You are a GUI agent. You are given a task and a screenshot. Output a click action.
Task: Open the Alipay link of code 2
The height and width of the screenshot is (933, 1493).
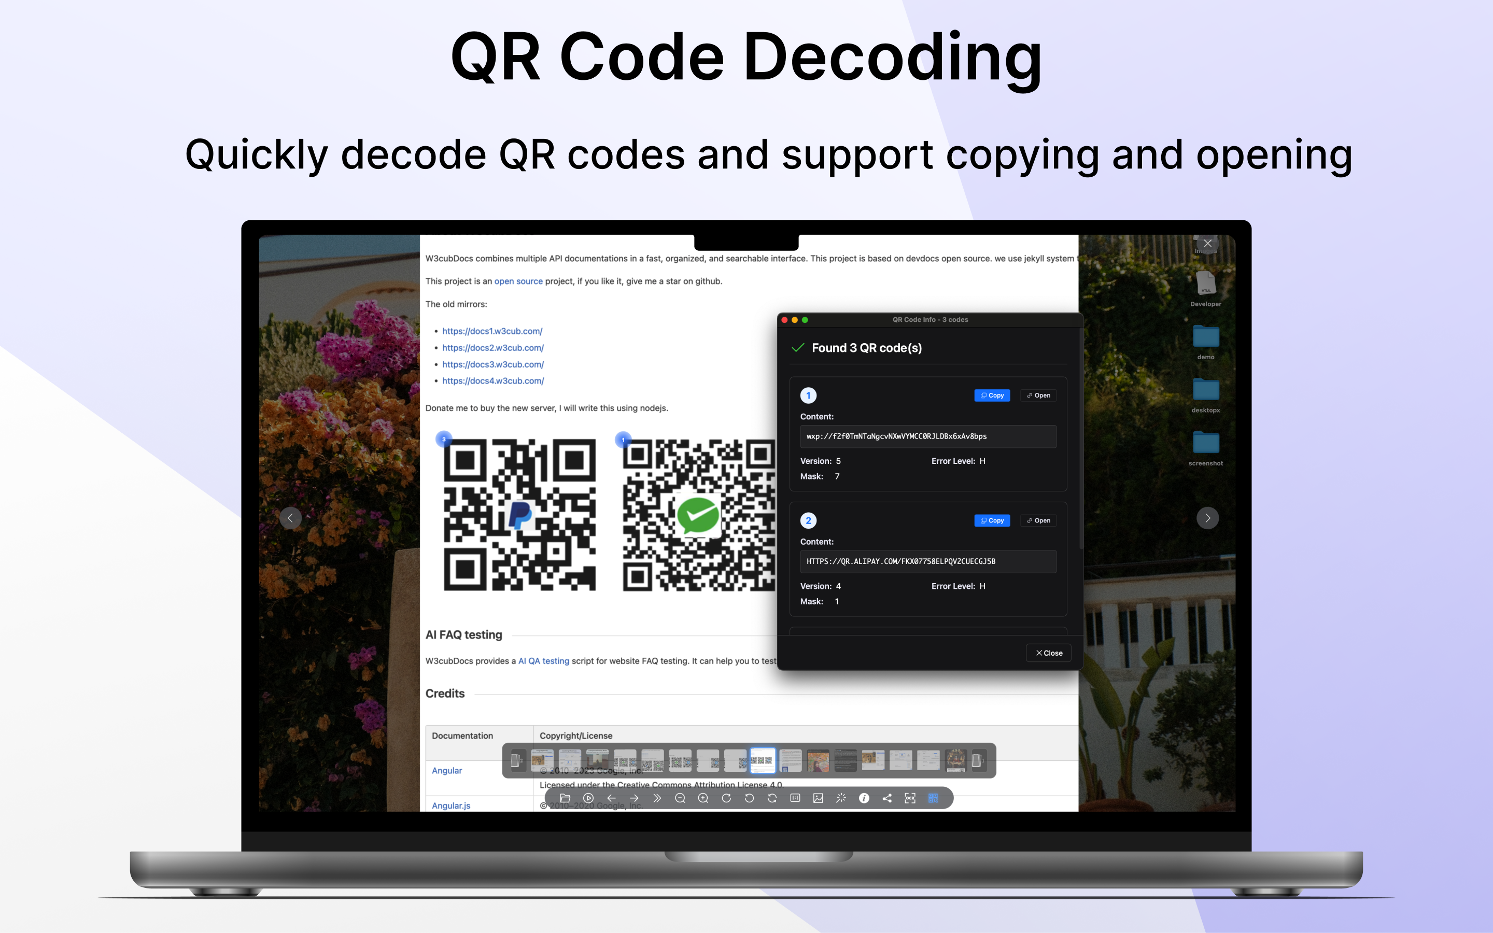[x=1038, y=521]
